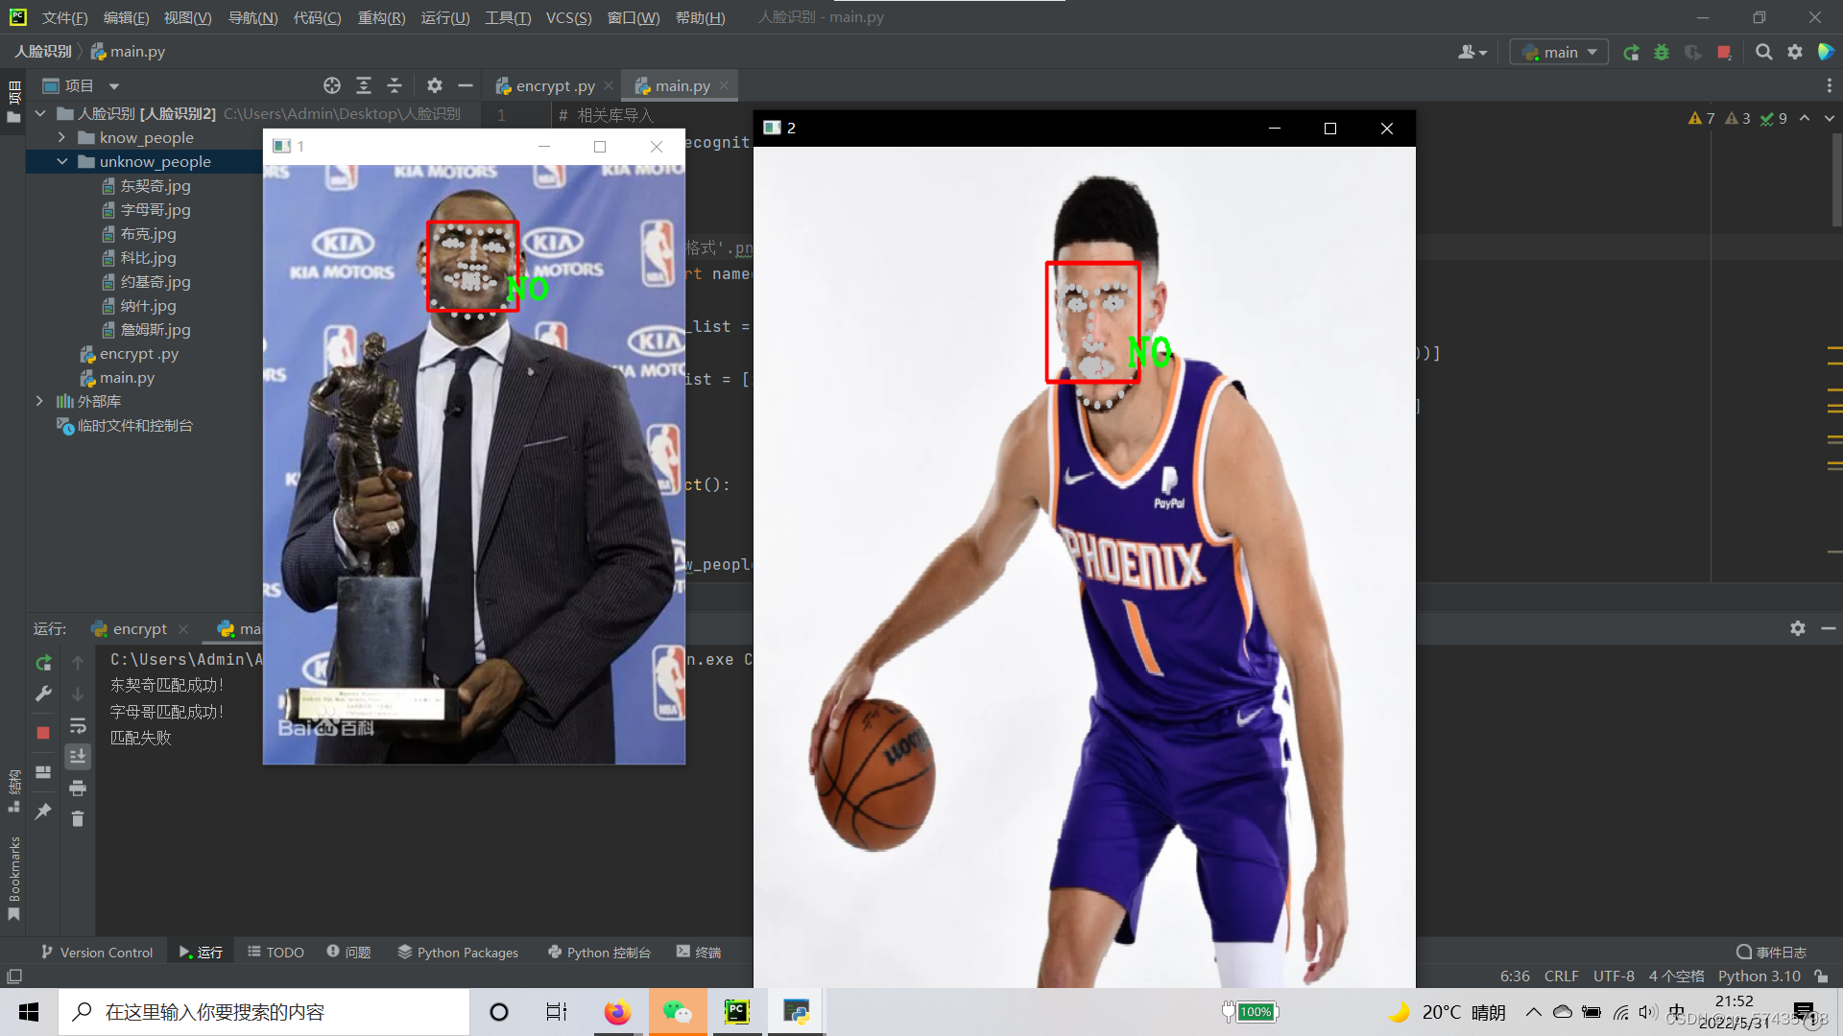Open 事件日志 event log
This screenshot has width=1843, height=1036.
(1771, 953)
